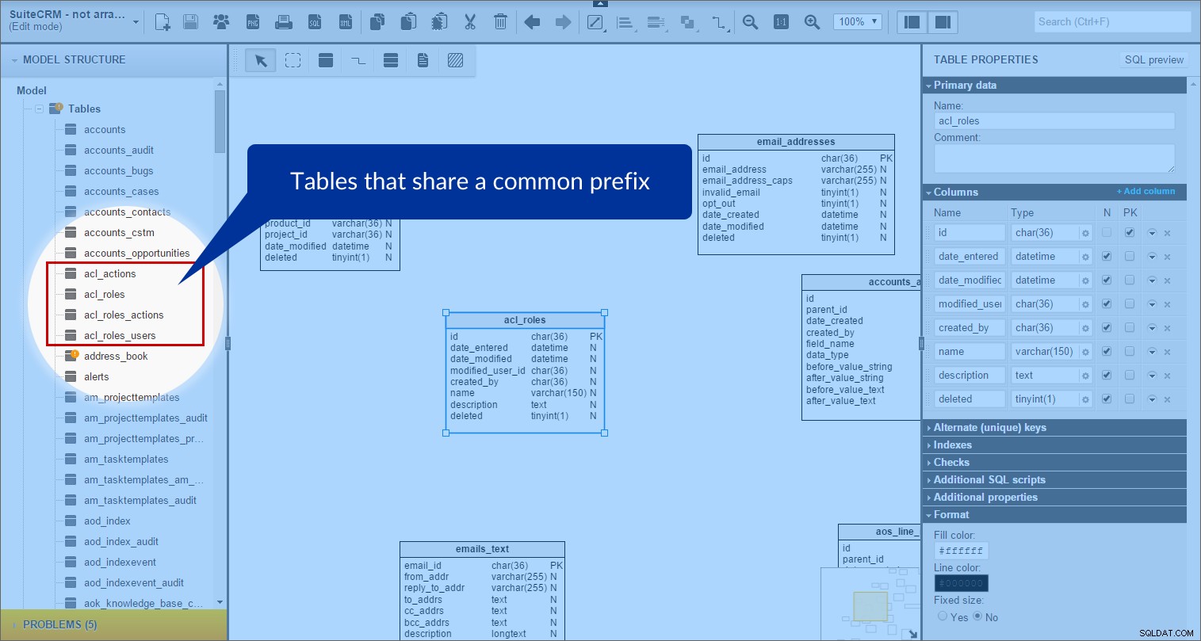Select aod_index_audit in model tree
The height and width of the screenshot is (641, 1201).
121,542
